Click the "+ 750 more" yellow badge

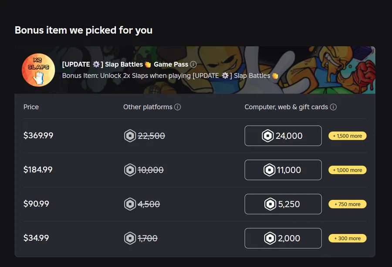click(x=348, y=204)
